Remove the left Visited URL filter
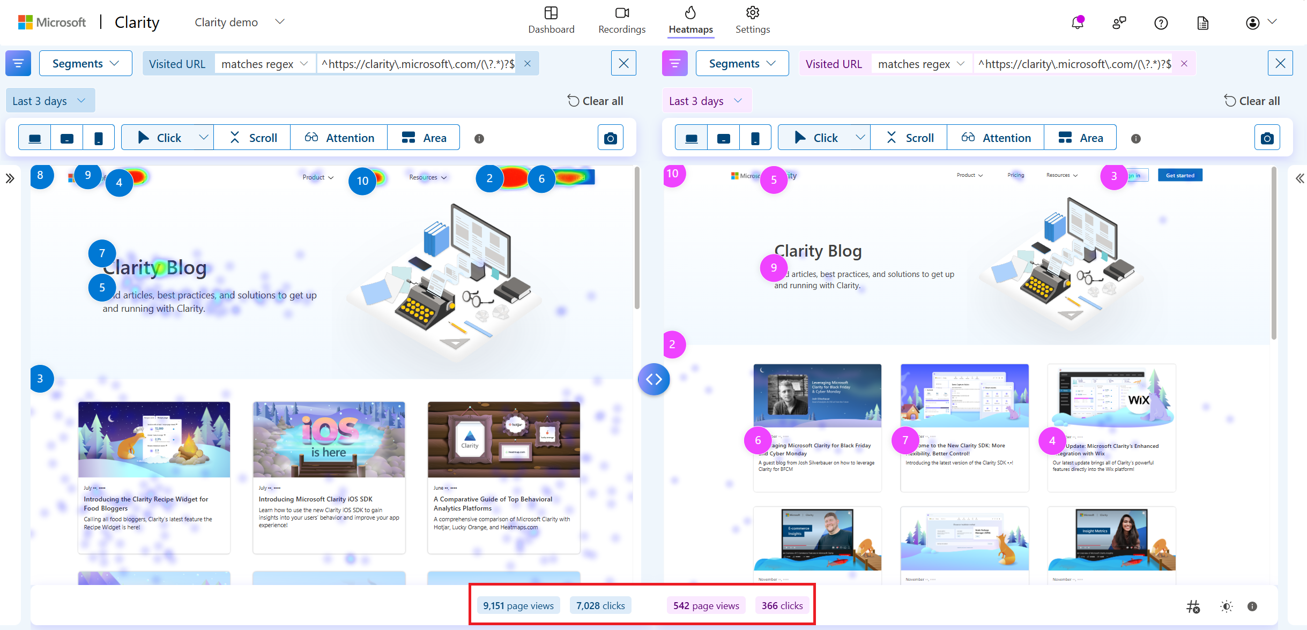Screen dimensions: 1307x630 (x=528, y=64)
